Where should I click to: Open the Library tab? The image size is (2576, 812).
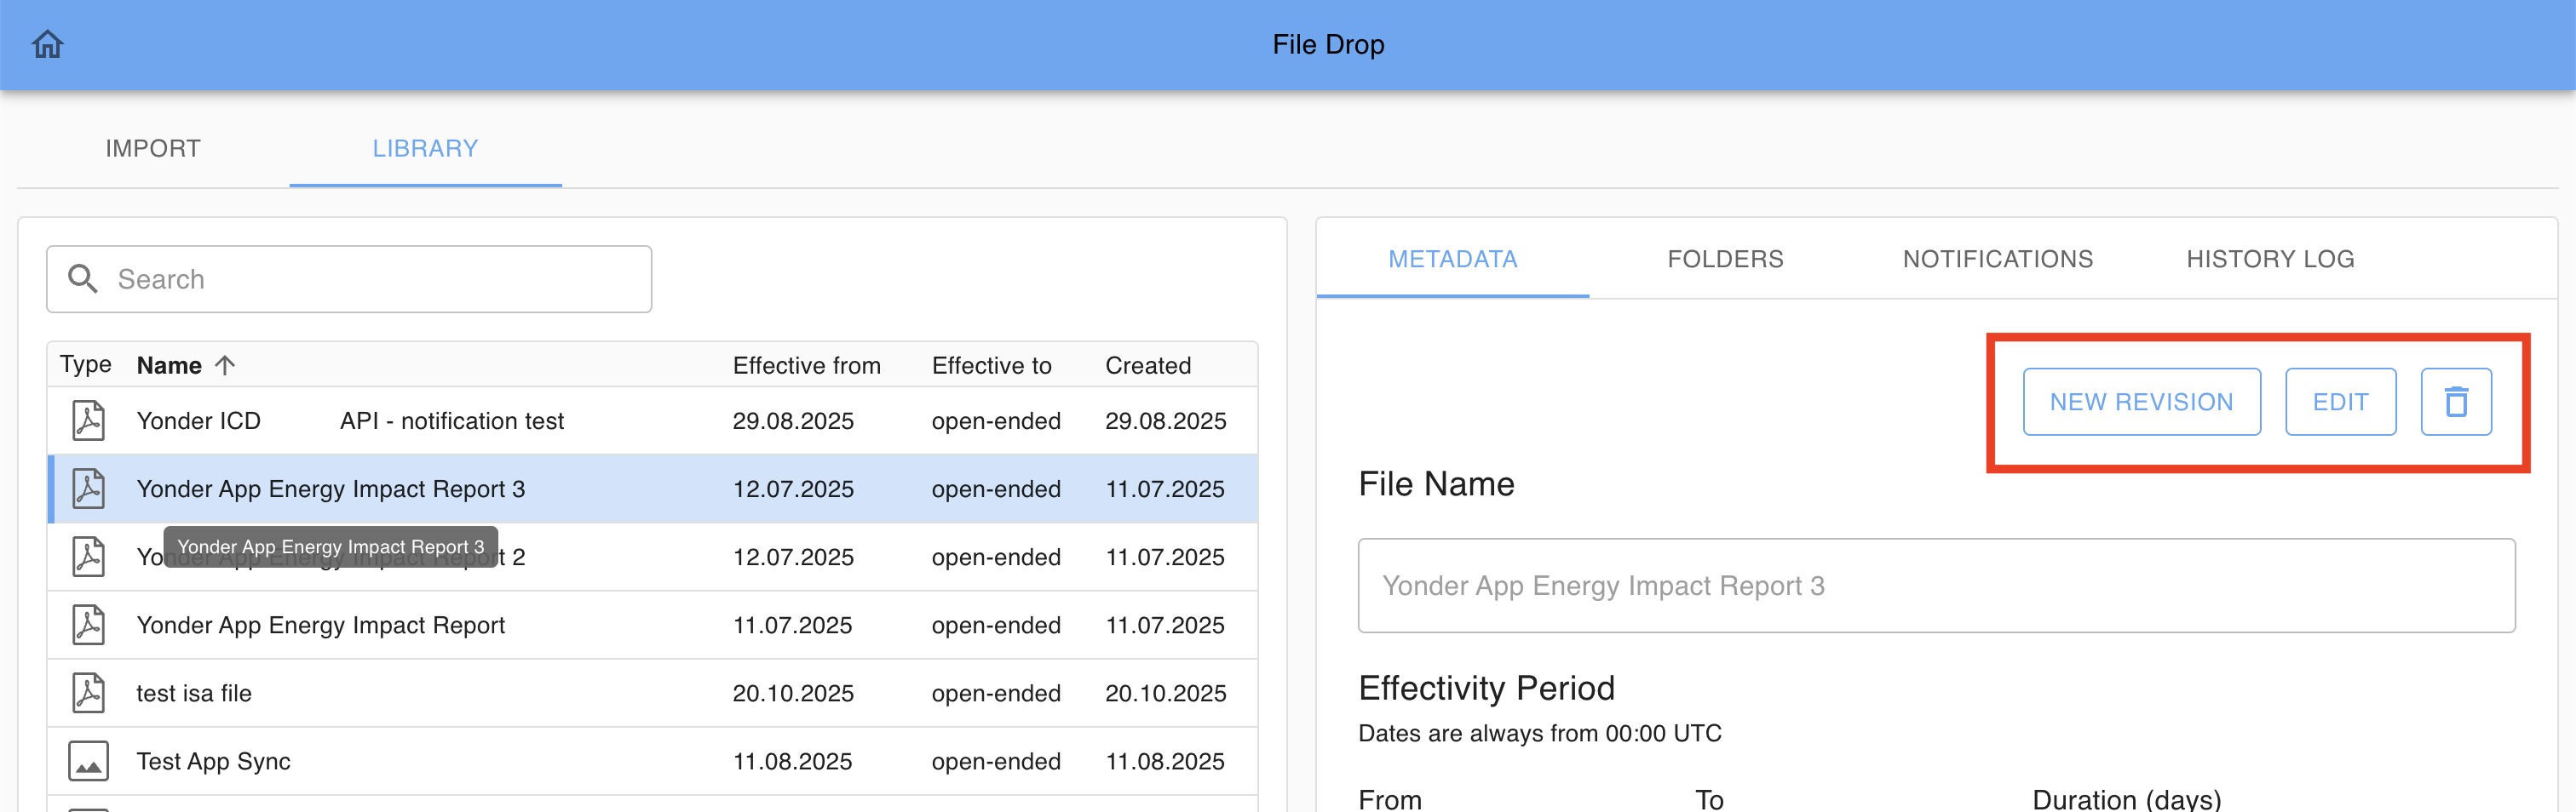pos(425,149)
